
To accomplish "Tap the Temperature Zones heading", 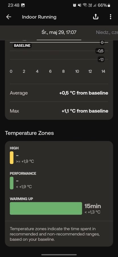I will tap(29, 133).
